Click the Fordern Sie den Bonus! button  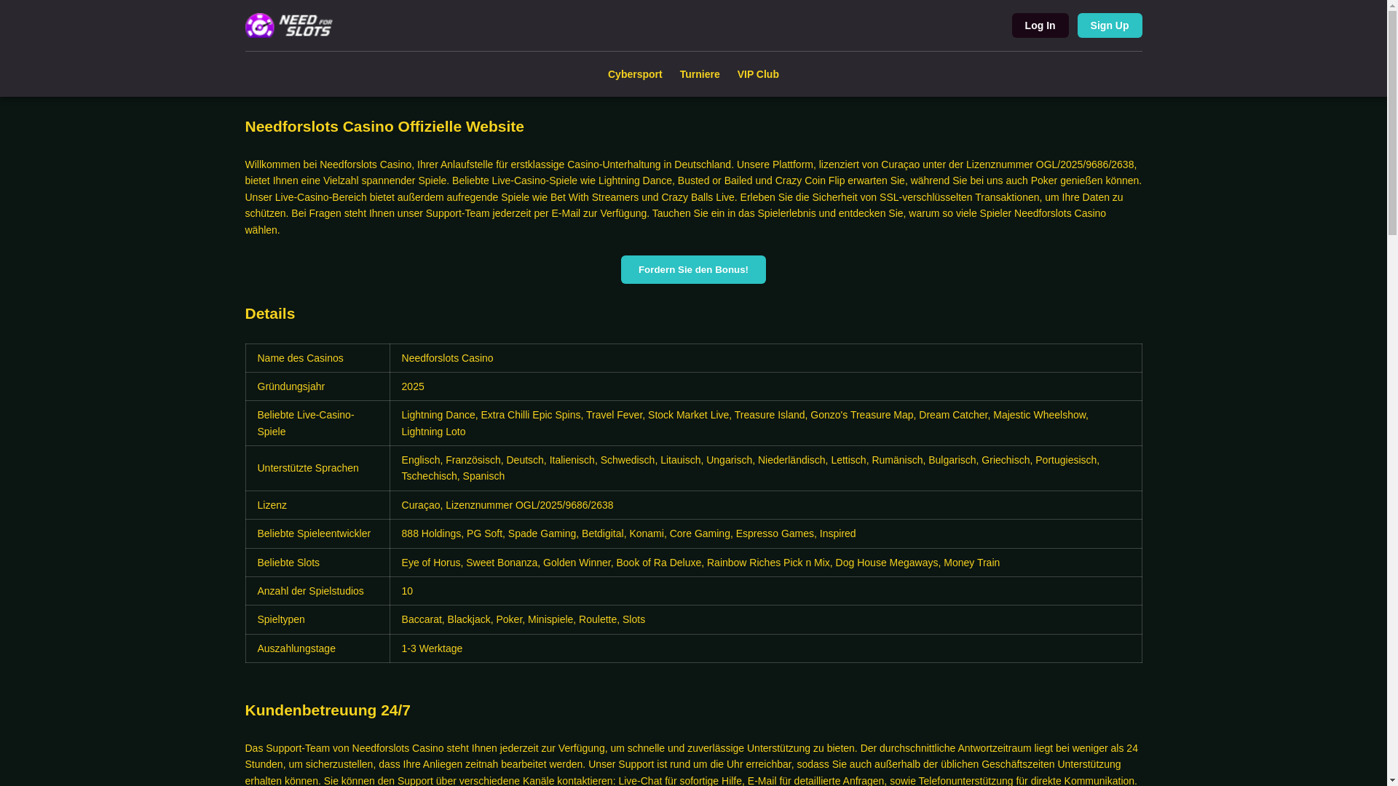[693, 269]
